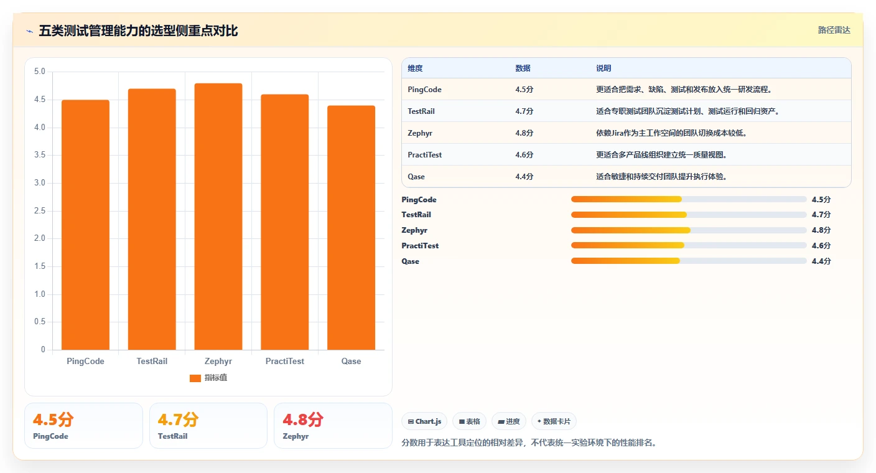Click the TestRail bar in chart
Viewport: 876px width, 473px height.
point(152,219)
